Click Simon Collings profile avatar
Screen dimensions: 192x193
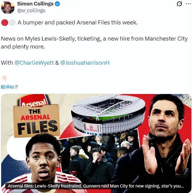pyautogui.click(x=8, y=7)
